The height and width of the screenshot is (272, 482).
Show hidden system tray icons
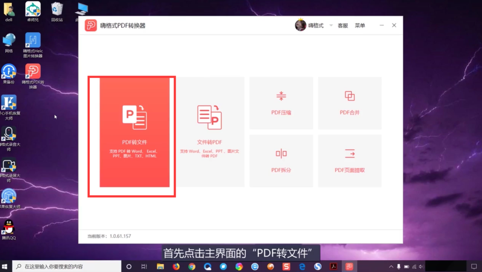coord(391,266)
